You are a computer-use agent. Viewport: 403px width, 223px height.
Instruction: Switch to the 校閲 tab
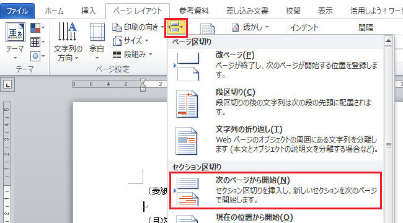[x=293, y=11]
